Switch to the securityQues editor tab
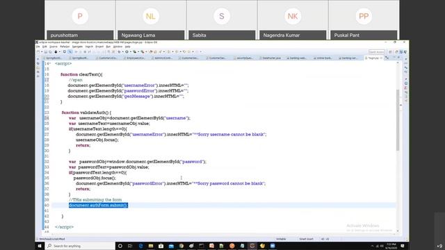Viewport: 445px width, 250px height. click(x=244, y=58)
